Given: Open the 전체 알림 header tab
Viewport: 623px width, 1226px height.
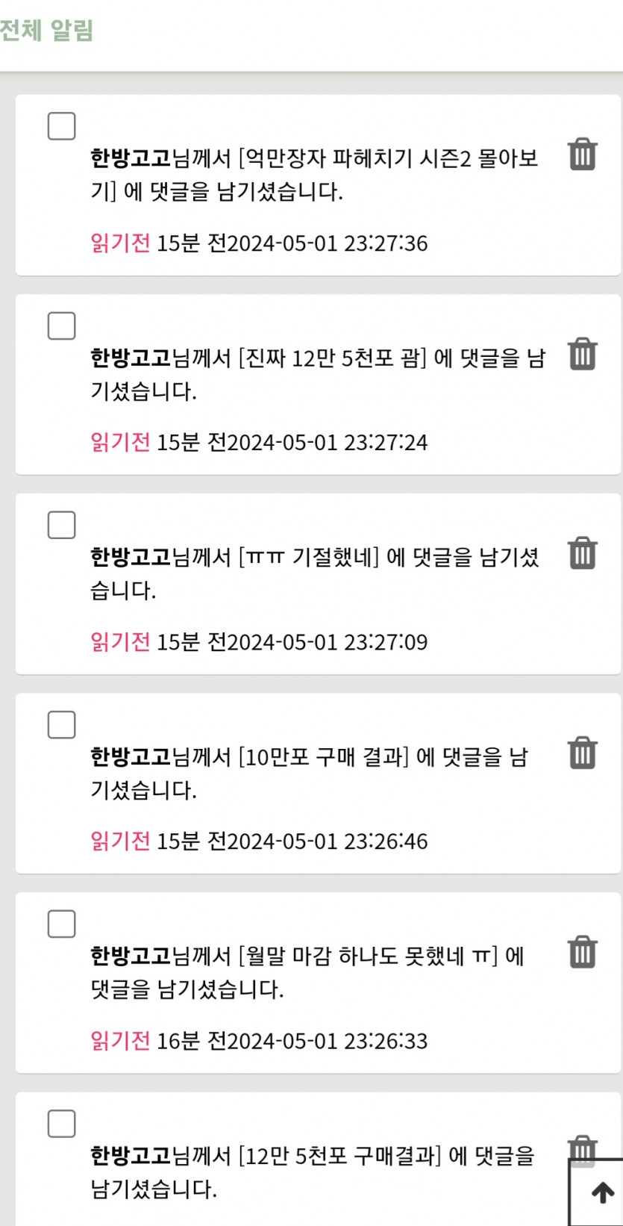Looking at the screenshot, I should click(46, 31).
